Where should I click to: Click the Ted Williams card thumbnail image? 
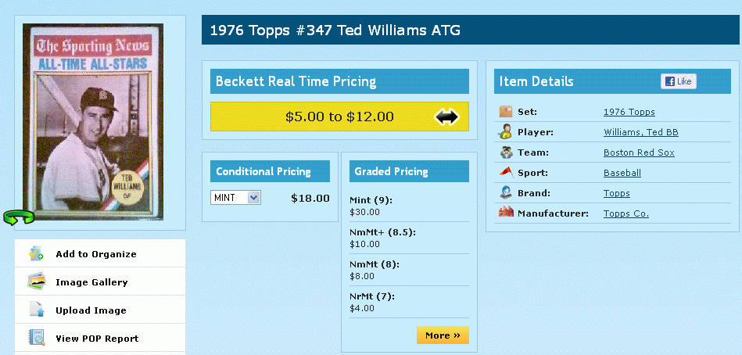click(x=93, y=122)
